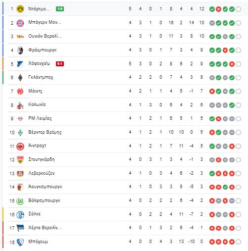
Task: Click the Leverkusen club crest
Action: (20, 173)
